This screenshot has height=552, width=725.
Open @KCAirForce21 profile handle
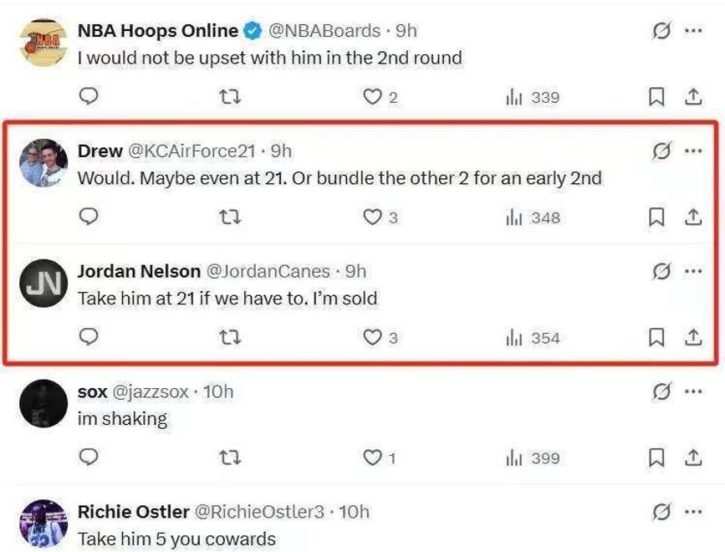click(x=191, y=151)
